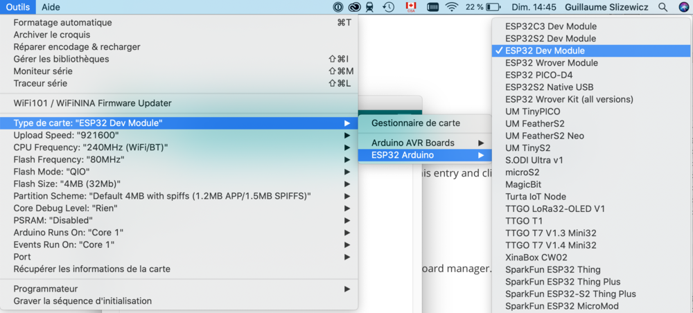Open the Outils menu

(18, 7)
